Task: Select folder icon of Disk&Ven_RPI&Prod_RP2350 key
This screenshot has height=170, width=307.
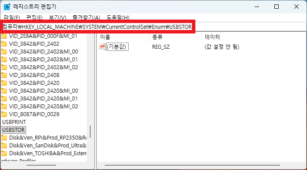Action: pyautogui.click(x=4, y=138)
